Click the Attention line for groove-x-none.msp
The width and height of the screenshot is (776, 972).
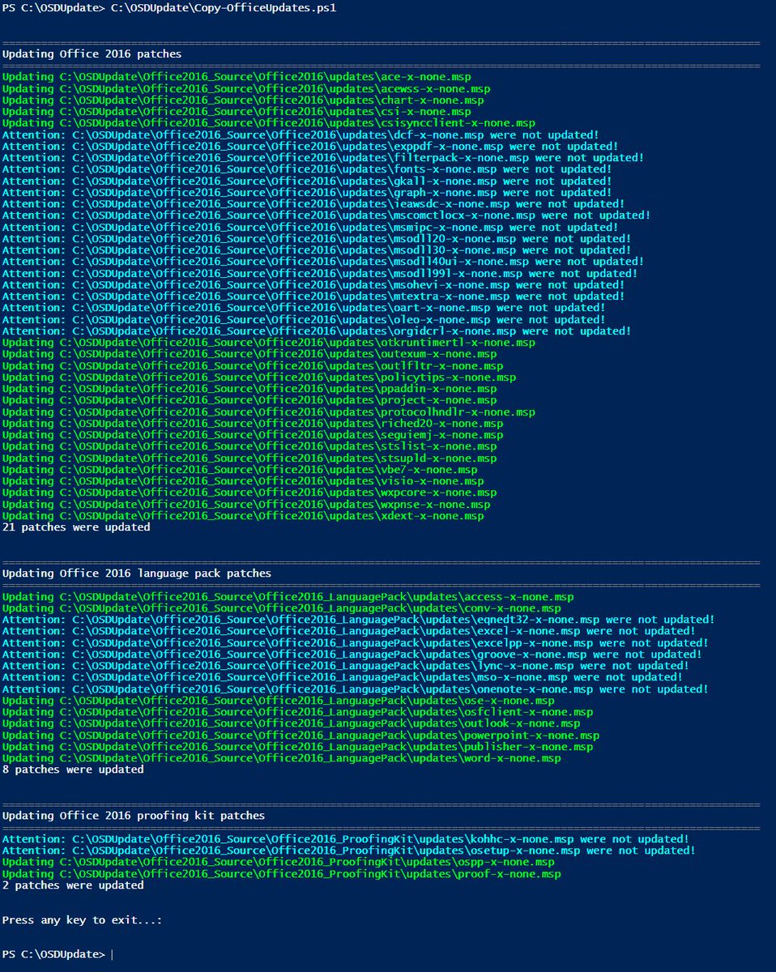pos(352,654)
